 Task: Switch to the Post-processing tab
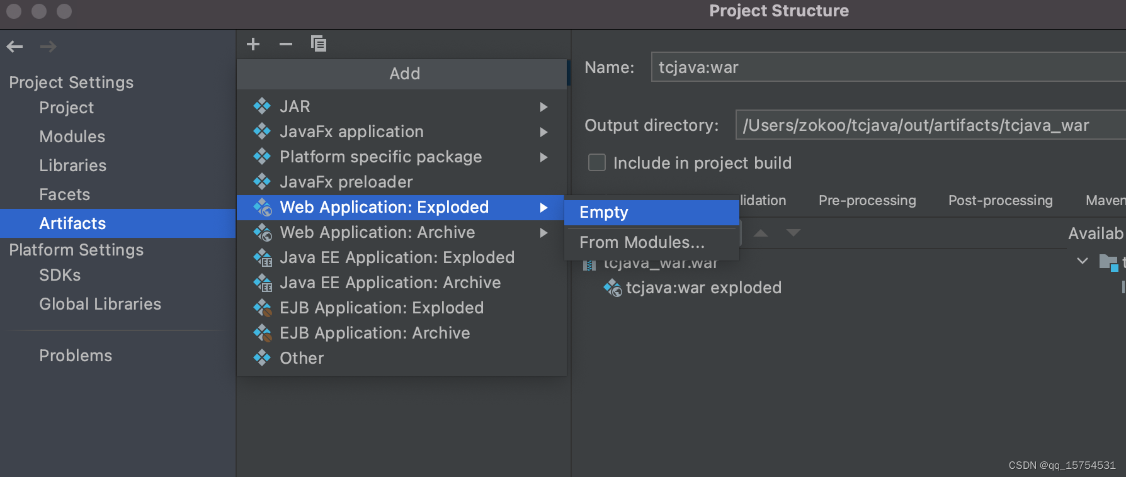click(1000, 201)
